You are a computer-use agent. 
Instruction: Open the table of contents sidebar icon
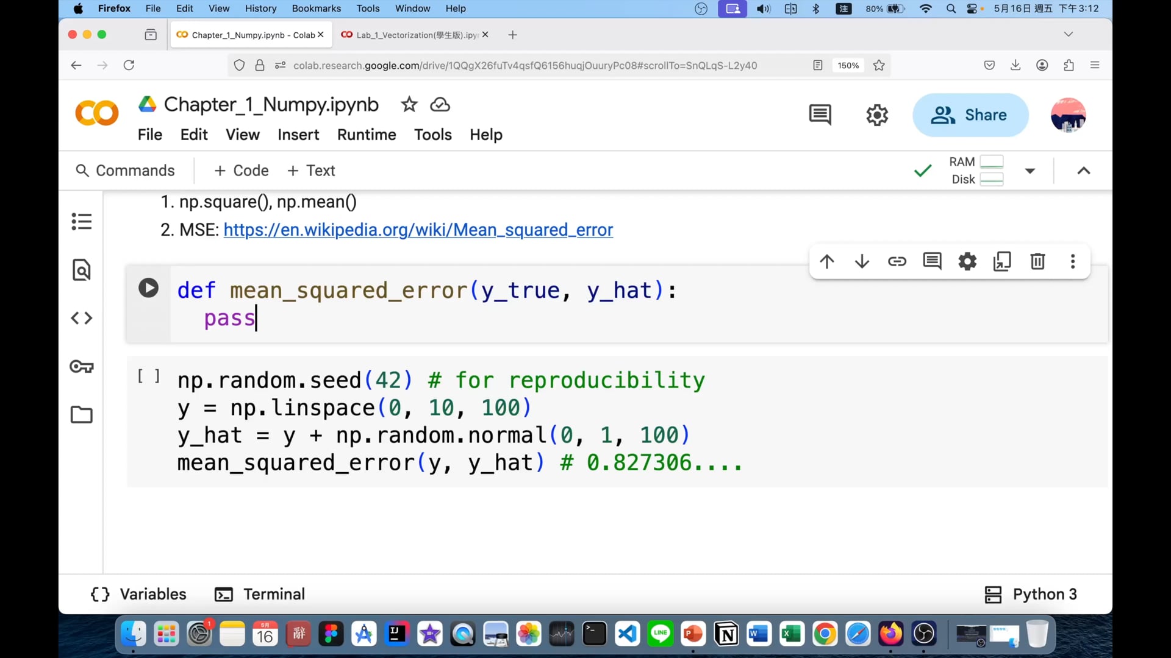[81, 221]
